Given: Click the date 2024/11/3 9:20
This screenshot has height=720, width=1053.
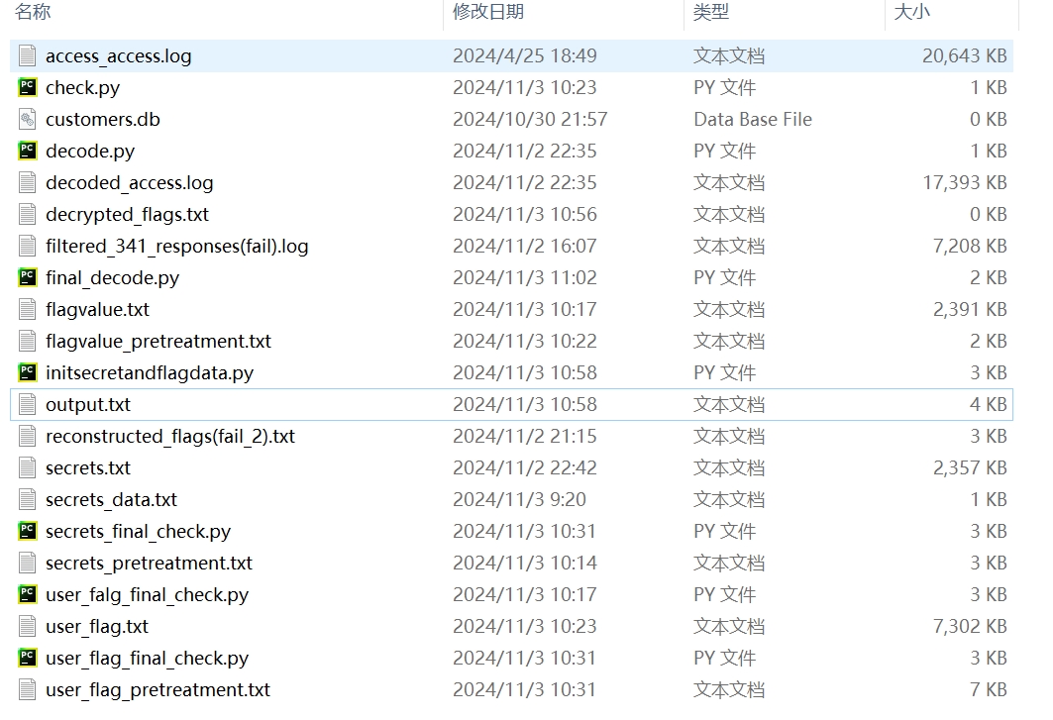Looking at the screenshot, I should click(519, 500).
